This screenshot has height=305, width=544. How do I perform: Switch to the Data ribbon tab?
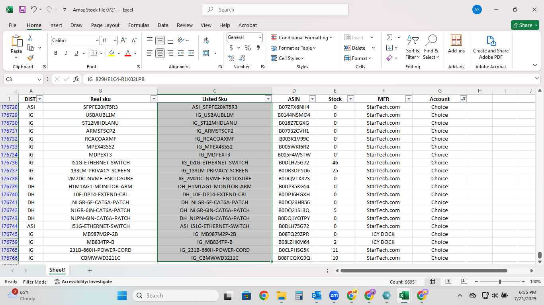point(163,25)
